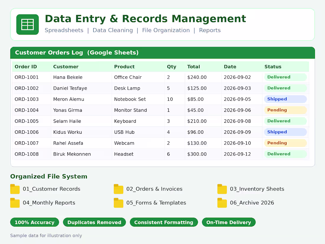Select the Consistent Formatting badge
The image size is (325, 244).
coord(164,222)
